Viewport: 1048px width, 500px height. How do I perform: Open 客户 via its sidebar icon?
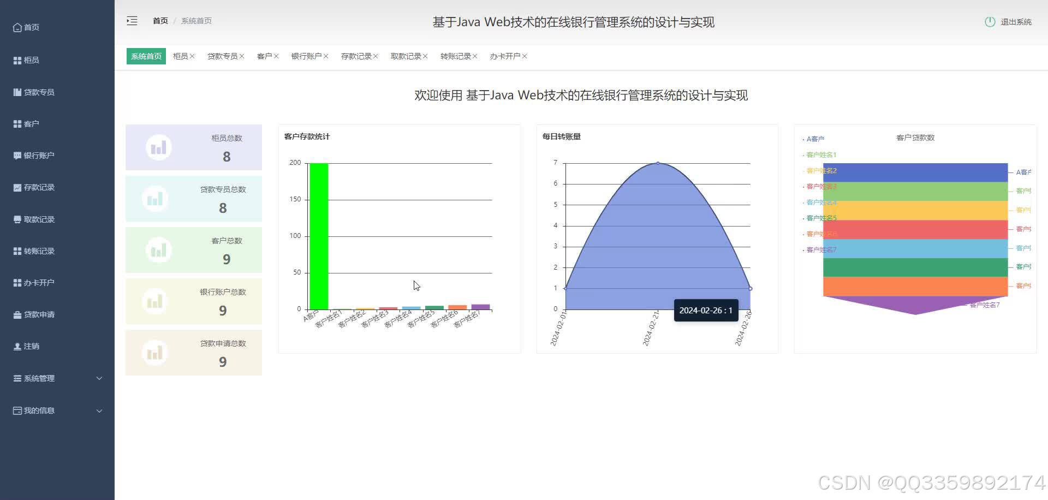[17, 124]
